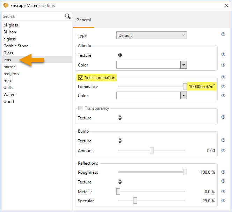232x212 pixels.
Task: Close the Enscape Materials window
Action: pos(226,6)
